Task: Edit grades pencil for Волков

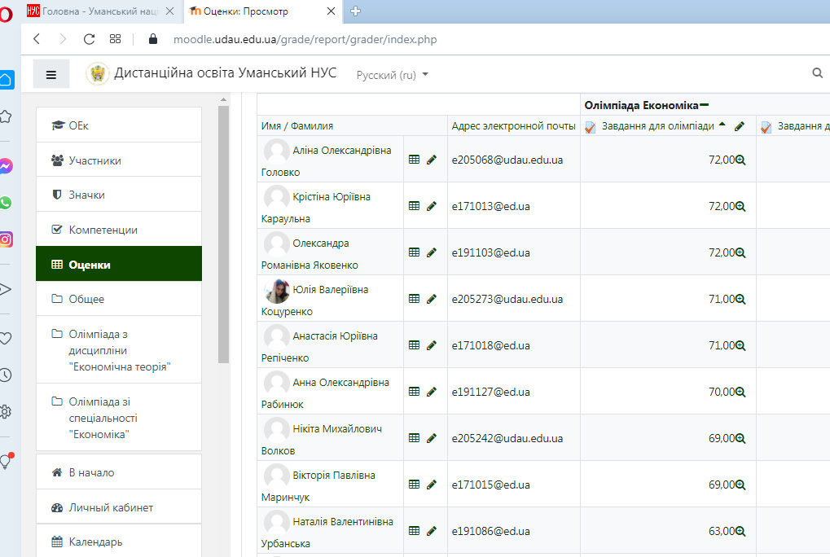Action: pyautogui.click(x=432, y=438)
